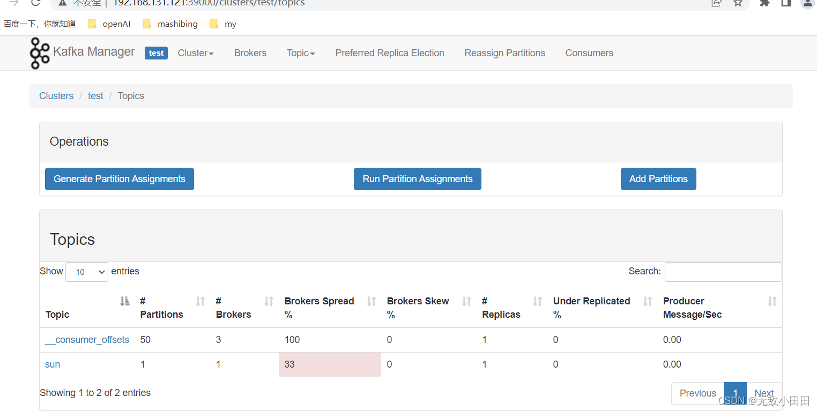This screenshot has height=411, width=817.
Task: Open the sun topic link
Action: click(x=53, y=364)
